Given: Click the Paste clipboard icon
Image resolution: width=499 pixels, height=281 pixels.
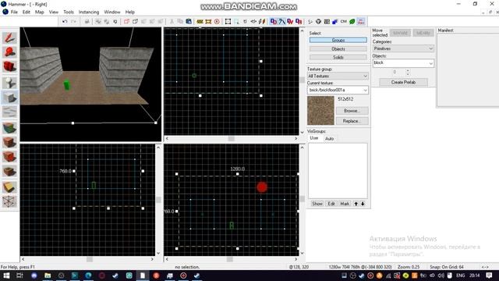Looking at the screenshot, I should click(x=189, y=21).
